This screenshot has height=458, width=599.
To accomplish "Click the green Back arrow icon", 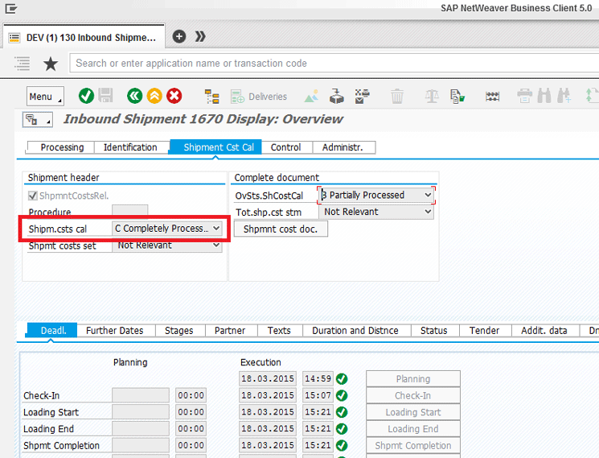I will click(x=134, y=96).
